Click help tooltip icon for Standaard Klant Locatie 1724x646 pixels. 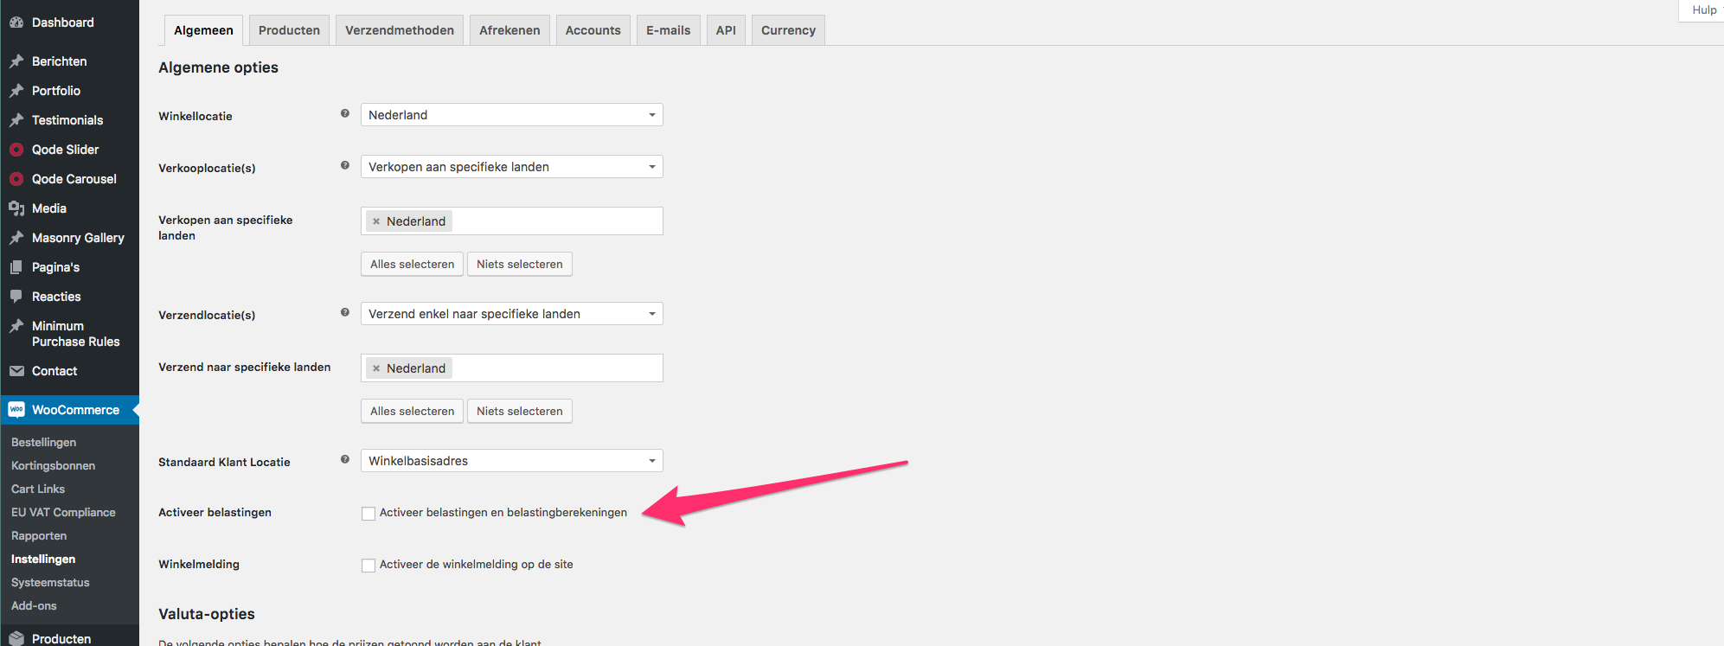(x=345, y=459)
